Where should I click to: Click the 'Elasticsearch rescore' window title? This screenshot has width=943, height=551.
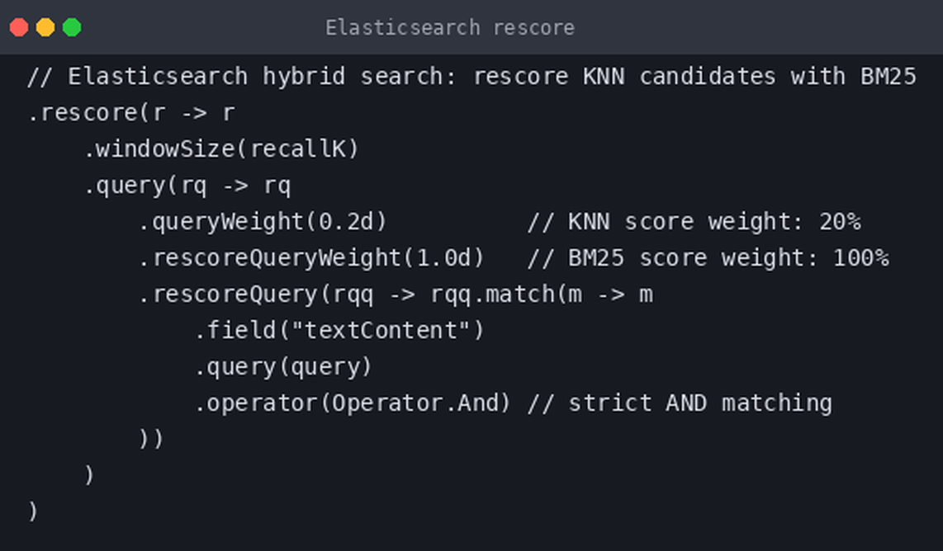[x=450, y=28]
